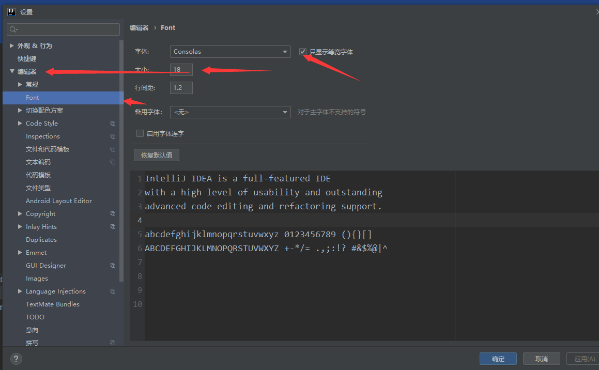Click project-level icon beside Copyright
599x370 pixels.
(x=113, y=214)
